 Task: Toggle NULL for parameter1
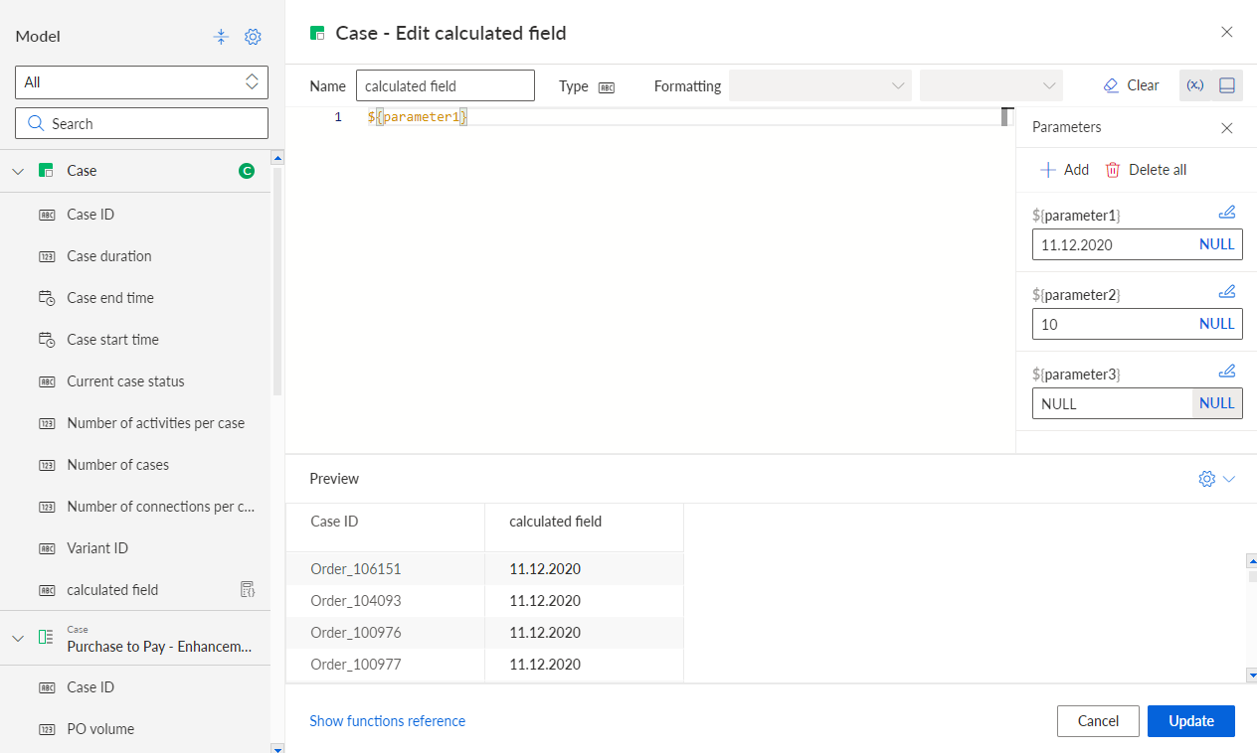pos(1217,244)
